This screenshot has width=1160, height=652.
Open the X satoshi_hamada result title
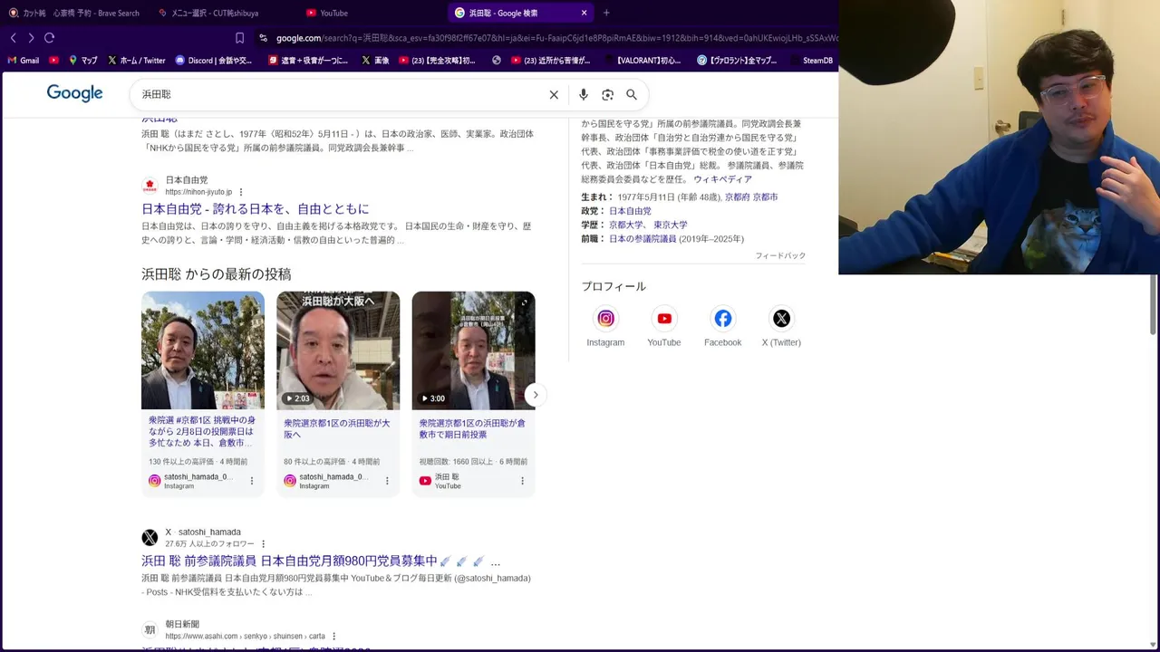click(x=320, y=561)
